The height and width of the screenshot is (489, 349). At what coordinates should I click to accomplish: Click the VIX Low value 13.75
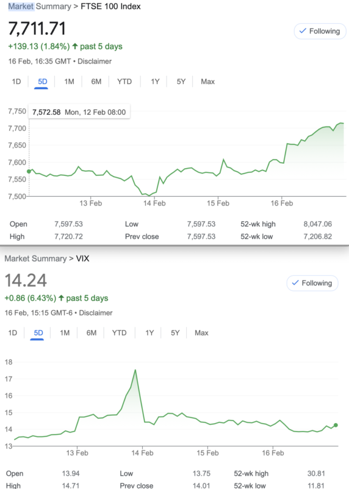point(201,473)
